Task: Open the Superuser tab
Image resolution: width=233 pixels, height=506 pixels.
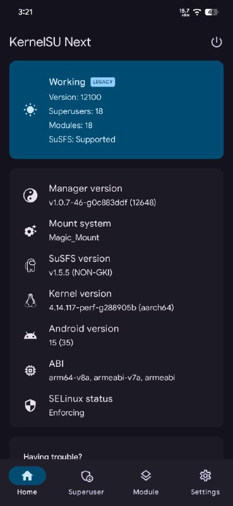Action: click(87, 483)
